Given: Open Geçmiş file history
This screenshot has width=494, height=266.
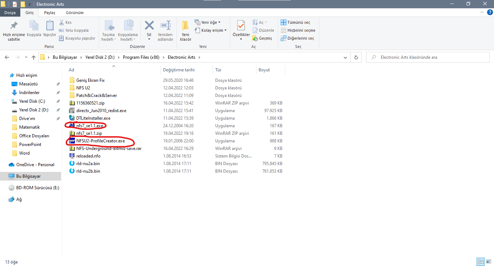Looking at the screenshot, I should tap(262, 38).
